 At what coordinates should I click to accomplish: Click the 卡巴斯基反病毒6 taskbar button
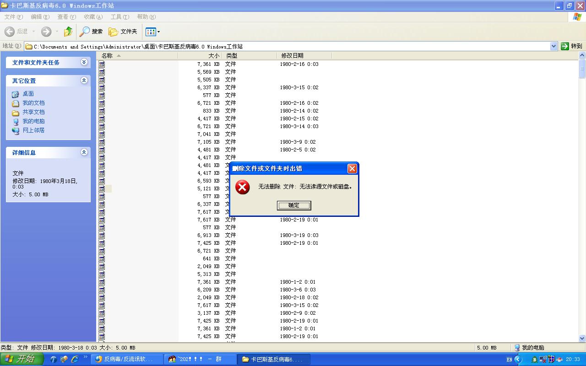(274, 359)
